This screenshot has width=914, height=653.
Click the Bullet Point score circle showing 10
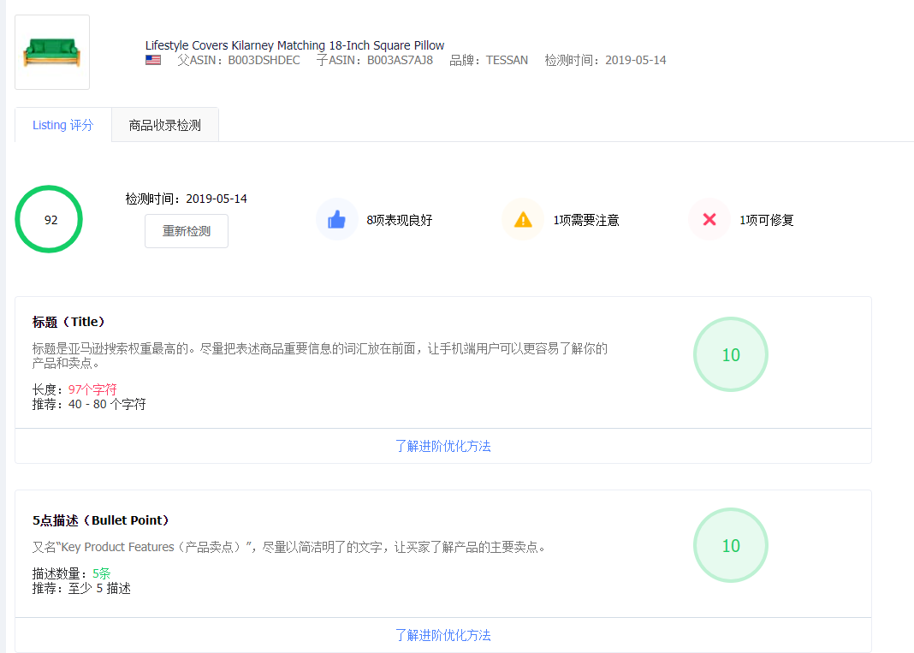[x=730, y=545]
